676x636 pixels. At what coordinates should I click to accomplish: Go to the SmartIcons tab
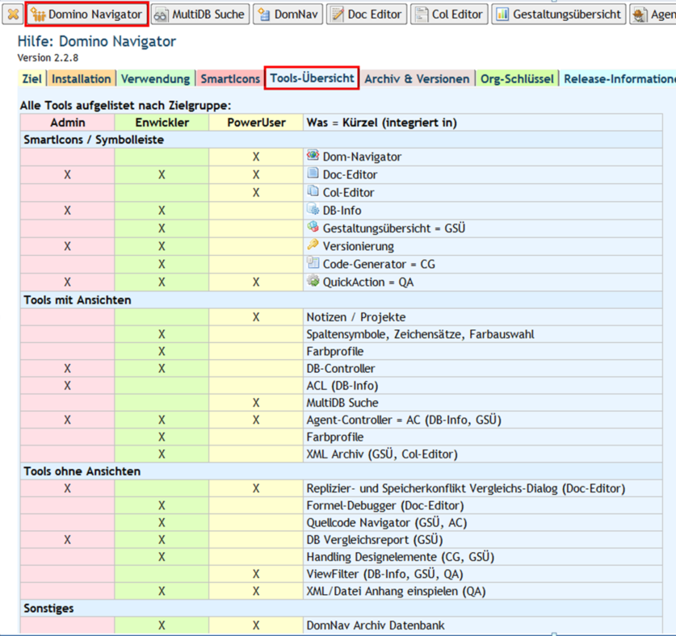230,79
